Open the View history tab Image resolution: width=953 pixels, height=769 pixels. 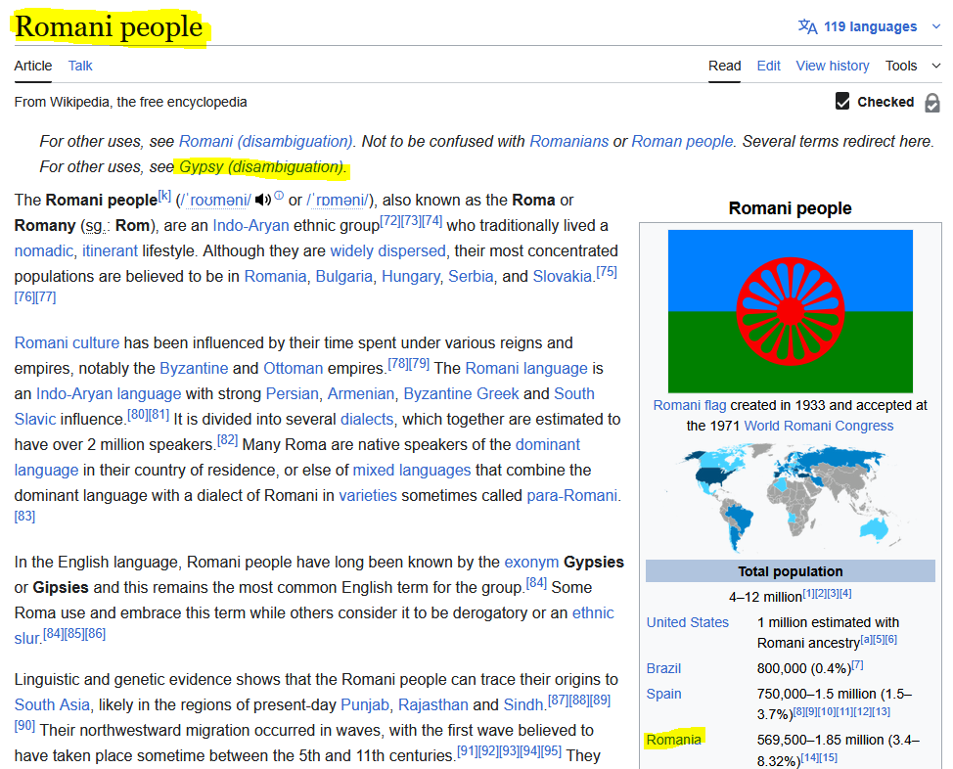pyautogui.click(x=833, y=66)
